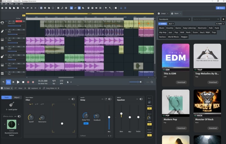The height and width of the screenshot is (144, 226).
Task: Toggle the loop playback icon
Action: [8, 82]
